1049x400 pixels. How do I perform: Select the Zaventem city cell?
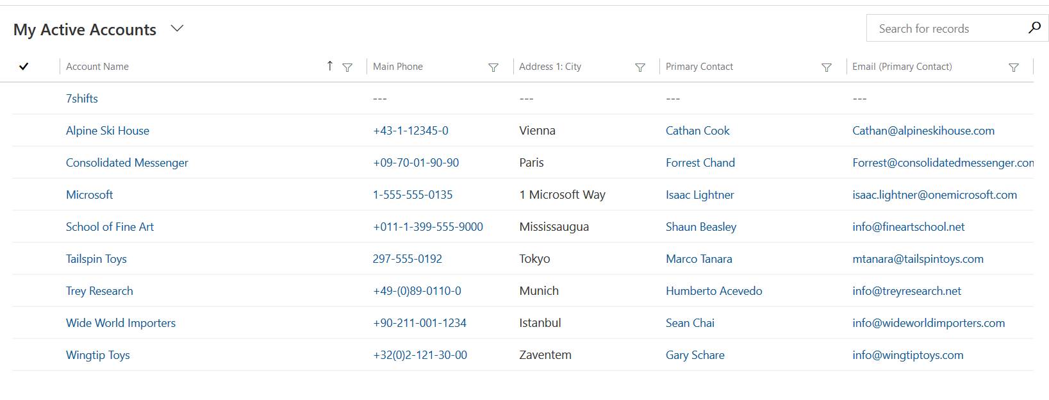point(545,355)
